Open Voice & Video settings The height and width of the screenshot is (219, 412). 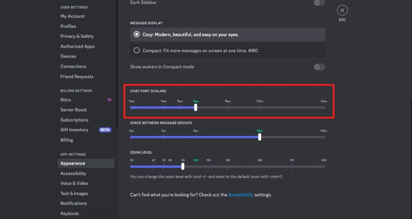[74, 183]
